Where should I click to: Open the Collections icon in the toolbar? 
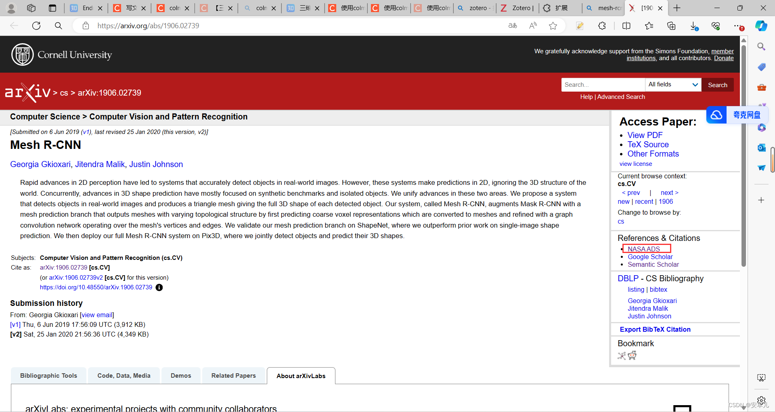point(671,25)
